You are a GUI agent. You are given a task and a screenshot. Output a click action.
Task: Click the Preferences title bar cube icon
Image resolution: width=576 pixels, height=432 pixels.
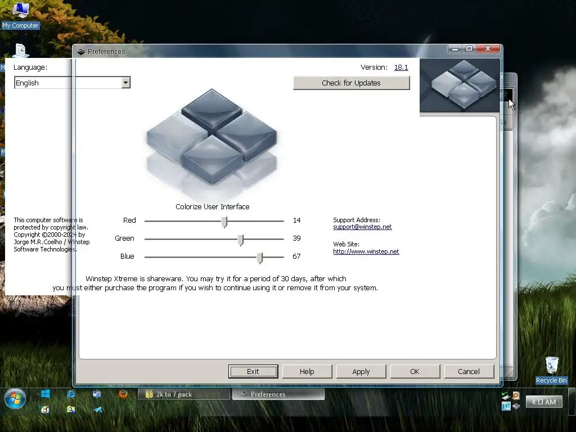point(81,52)
